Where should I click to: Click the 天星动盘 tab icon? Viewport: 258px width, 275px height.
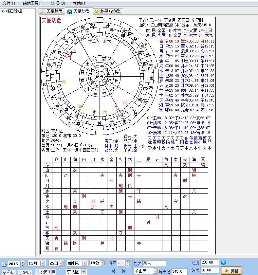69,11
